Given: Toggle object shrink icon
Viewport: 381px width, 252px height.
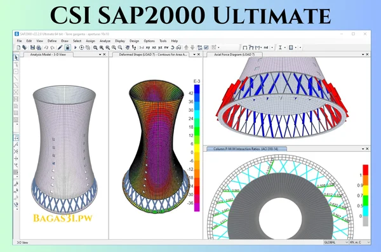Looking at the screenshot, I should pos(200,48).
